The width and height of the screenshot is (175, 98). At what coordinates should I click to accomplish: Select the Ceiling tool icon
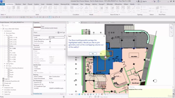click(45, 8)
